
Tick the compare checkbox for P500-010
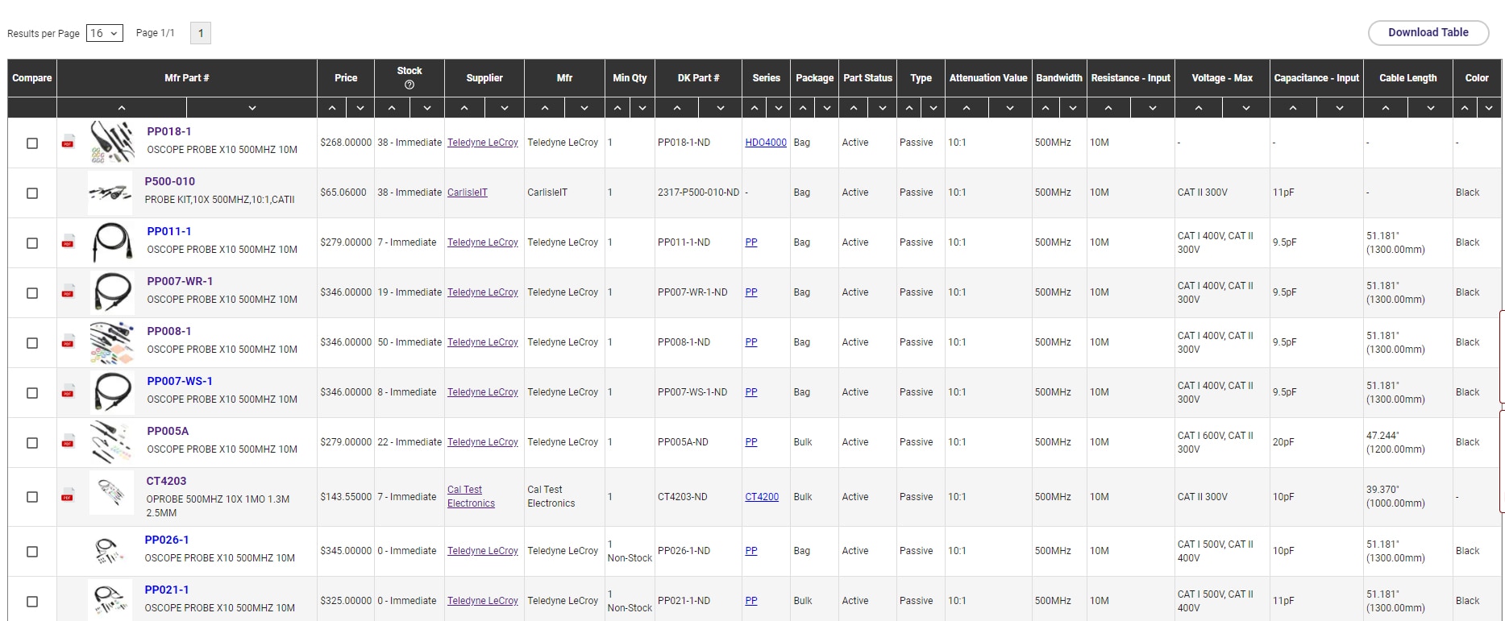pos(32,193)
